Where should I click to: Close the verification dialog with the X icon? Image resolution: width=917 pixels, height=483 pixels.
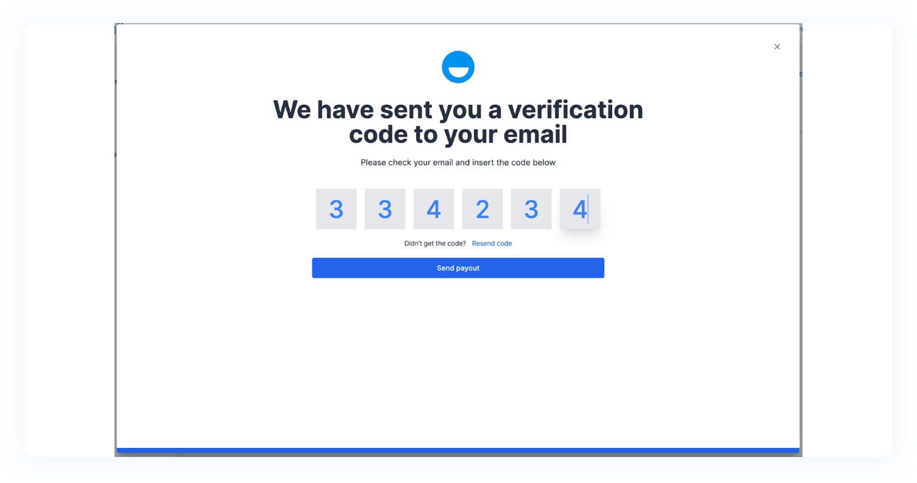click(x=777, y=47)
